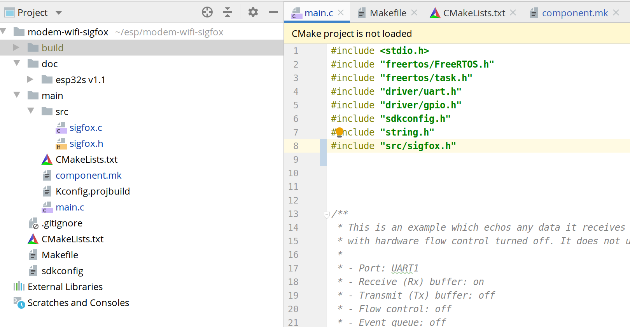The width and height of the screenshot is (630, 327).
Task: Click line number 13 in gutter
Action: coord(293,214)
